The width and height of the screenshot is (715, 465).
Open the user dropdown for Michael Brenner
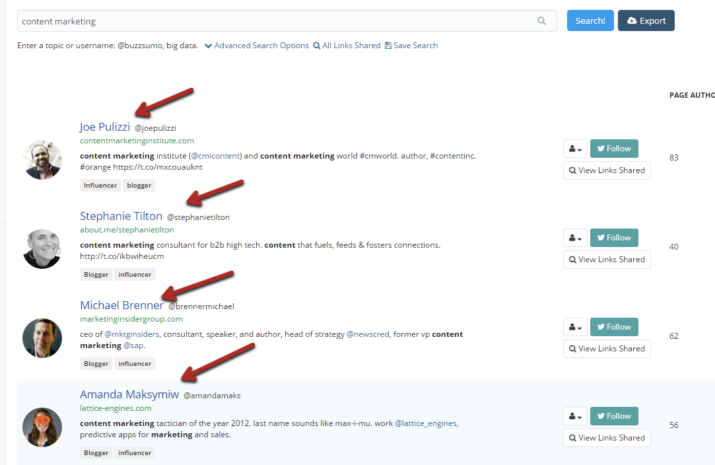575,327
